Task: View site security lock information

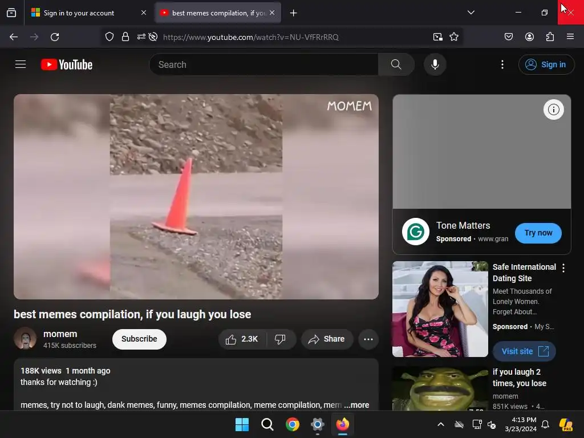Action: click(125, 37)
